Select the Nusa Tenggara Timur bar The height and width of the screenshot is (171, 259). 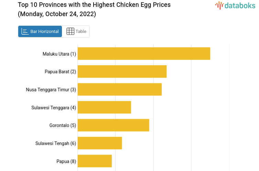tap(120, 89)
